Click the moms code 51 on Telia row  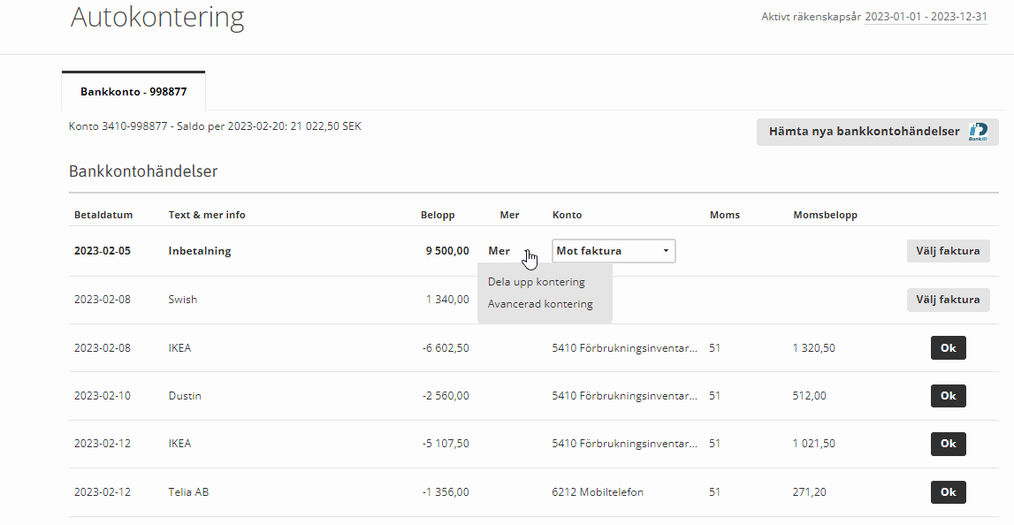(x=714, y=492)
